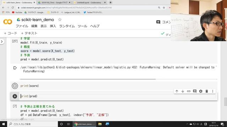227x127 pixels.
Task: Open the 編集 menu
Action: 34,26
